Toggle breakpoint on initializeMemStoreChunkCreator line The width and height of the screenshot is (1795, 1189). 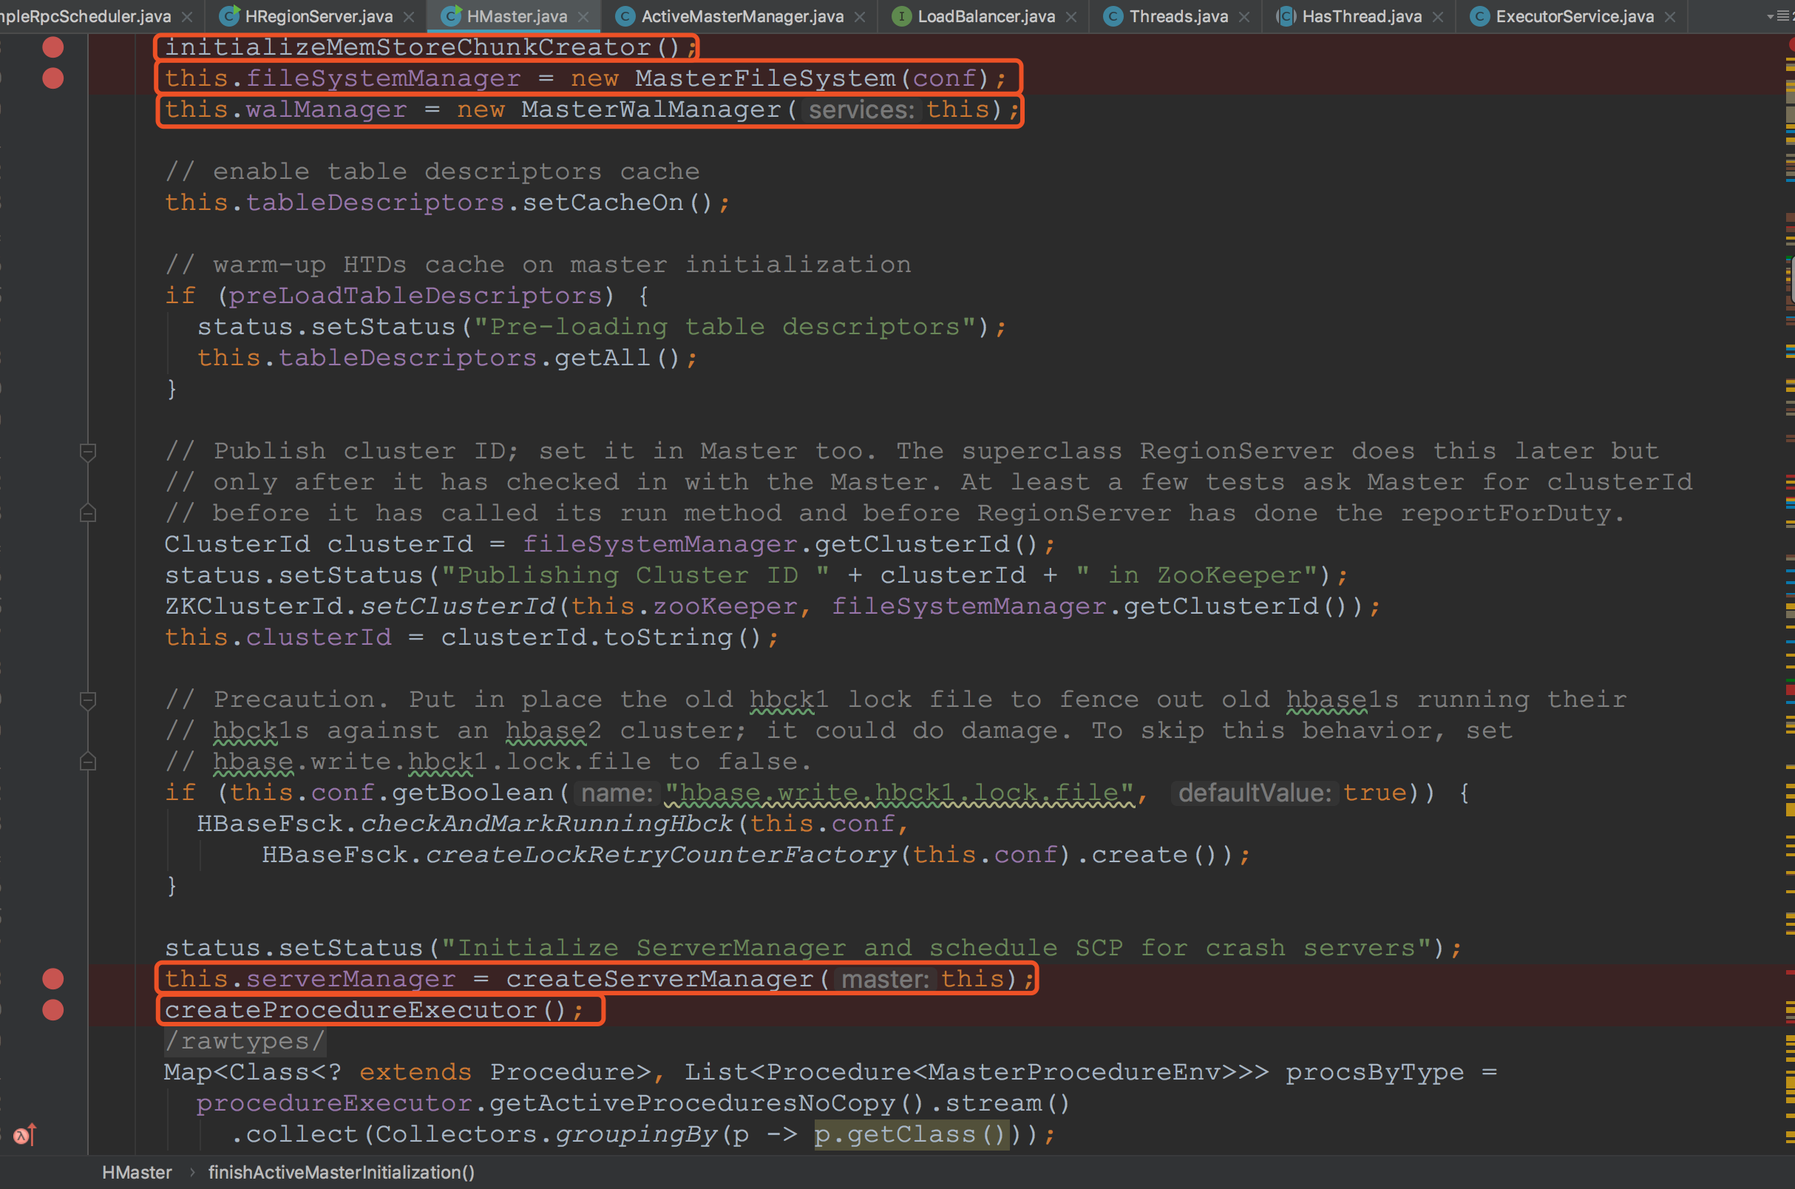(x=52, y=47)
